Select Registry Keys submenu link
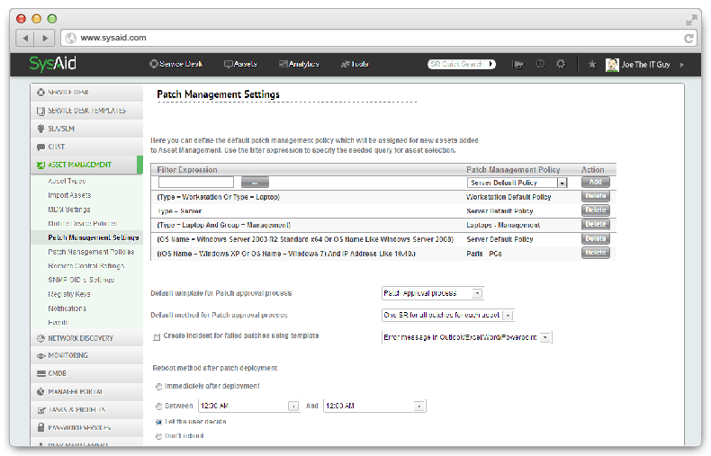Screen dimensions: 711x456 pos(69,294)
